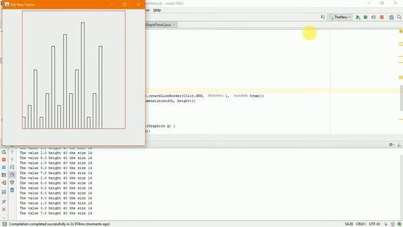Close the Run tab with red X
The image size is (403, 227).
pyautogui.click(x=4, y=209)
